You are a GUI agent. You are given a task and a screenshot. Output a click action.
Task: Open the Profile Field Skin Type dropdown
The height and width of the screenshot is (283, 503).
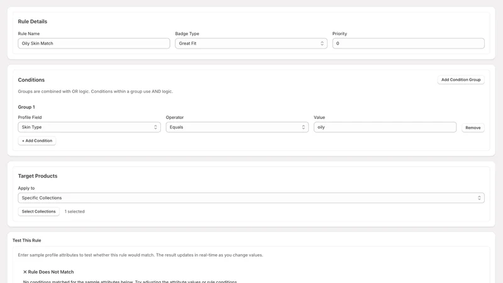click(x=89, y=127)
